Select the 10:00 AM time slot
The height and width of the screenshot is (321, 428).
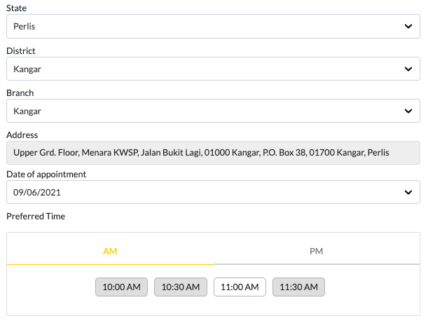tap(121, 287)
